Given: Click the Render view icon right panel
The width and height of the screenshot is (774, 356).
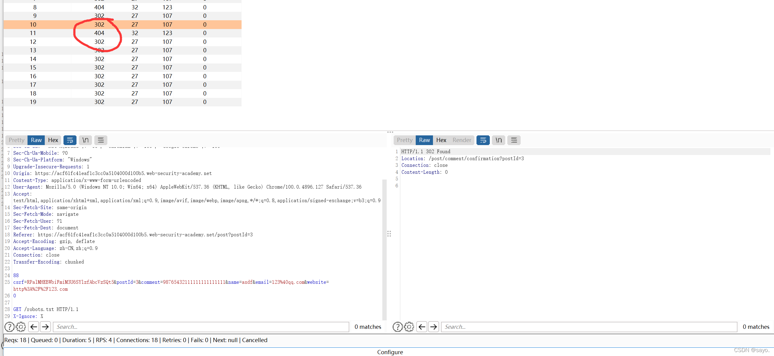Looking at the screenshot, I should 462,140.
